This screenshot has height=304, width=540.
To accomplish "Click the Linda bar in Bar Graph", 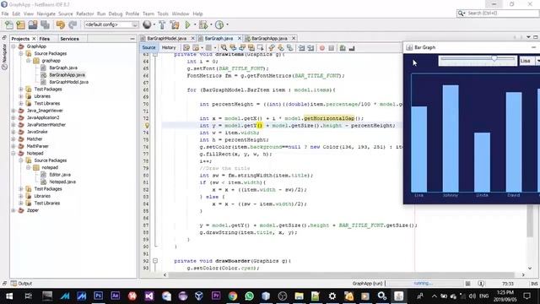I will (x=482, y=162).
